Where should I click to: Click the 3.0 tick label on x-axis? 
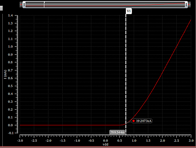coord(191,141)
